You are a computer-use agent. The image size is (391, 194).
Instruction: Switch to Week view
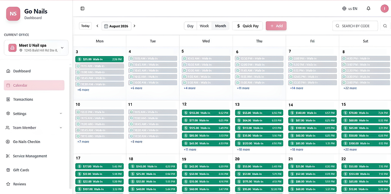tap(204, 26)
